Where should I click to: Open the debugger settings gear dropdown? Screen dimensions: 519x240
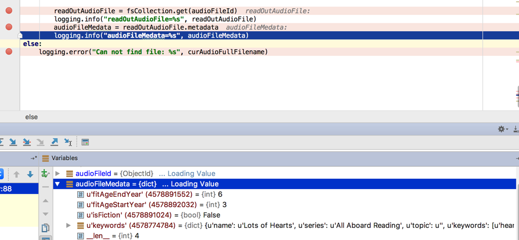501,129
